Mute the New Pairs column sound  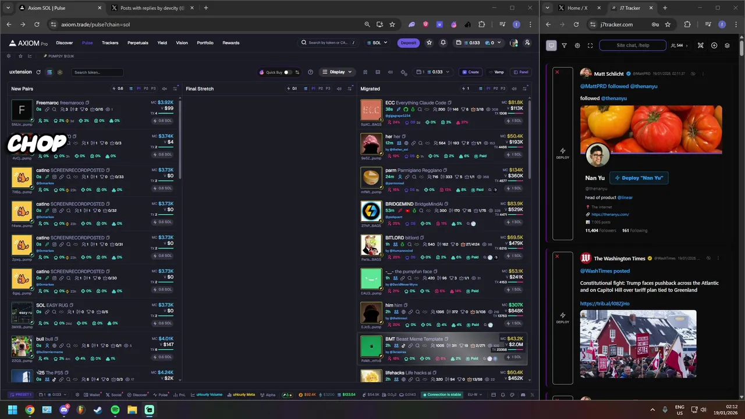(x=165, y=88)
